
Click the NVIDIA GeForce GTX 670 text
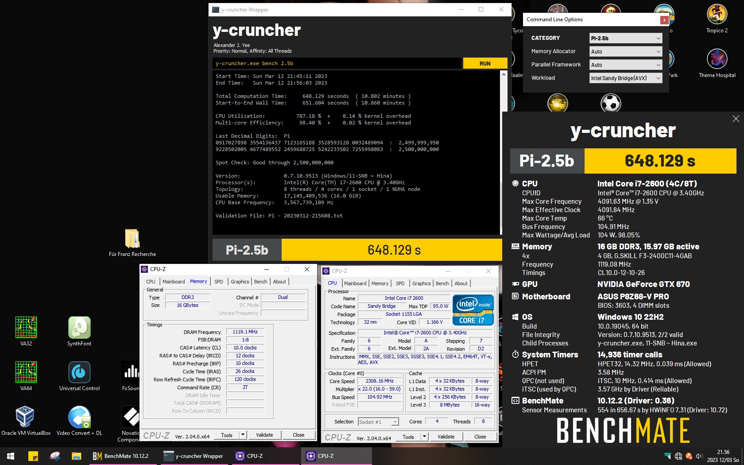643,284
